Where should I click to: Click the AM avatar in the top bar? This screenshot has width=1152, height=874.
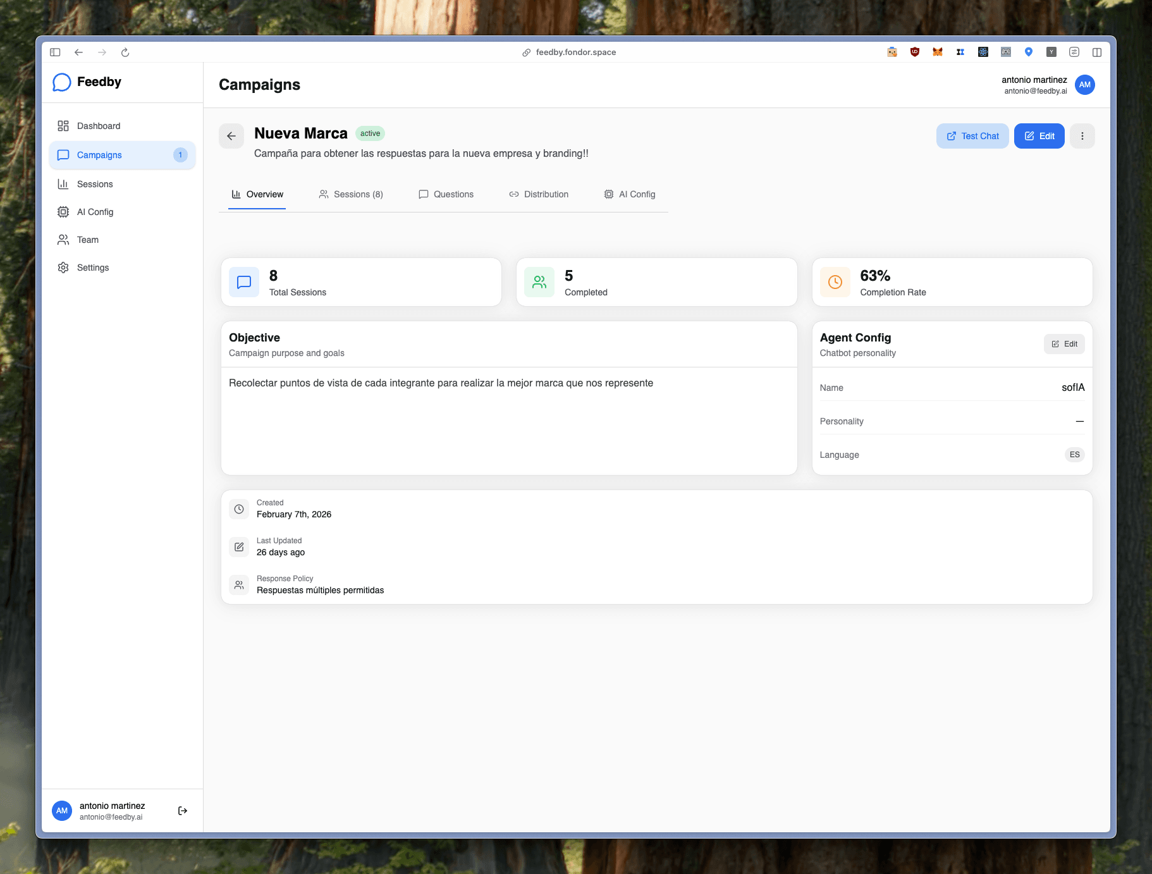coord(1085,84)
